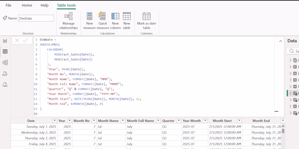Open Month Name column filter dropdown
The width and height of the screenshot is (299, 149).
[123, 121]
